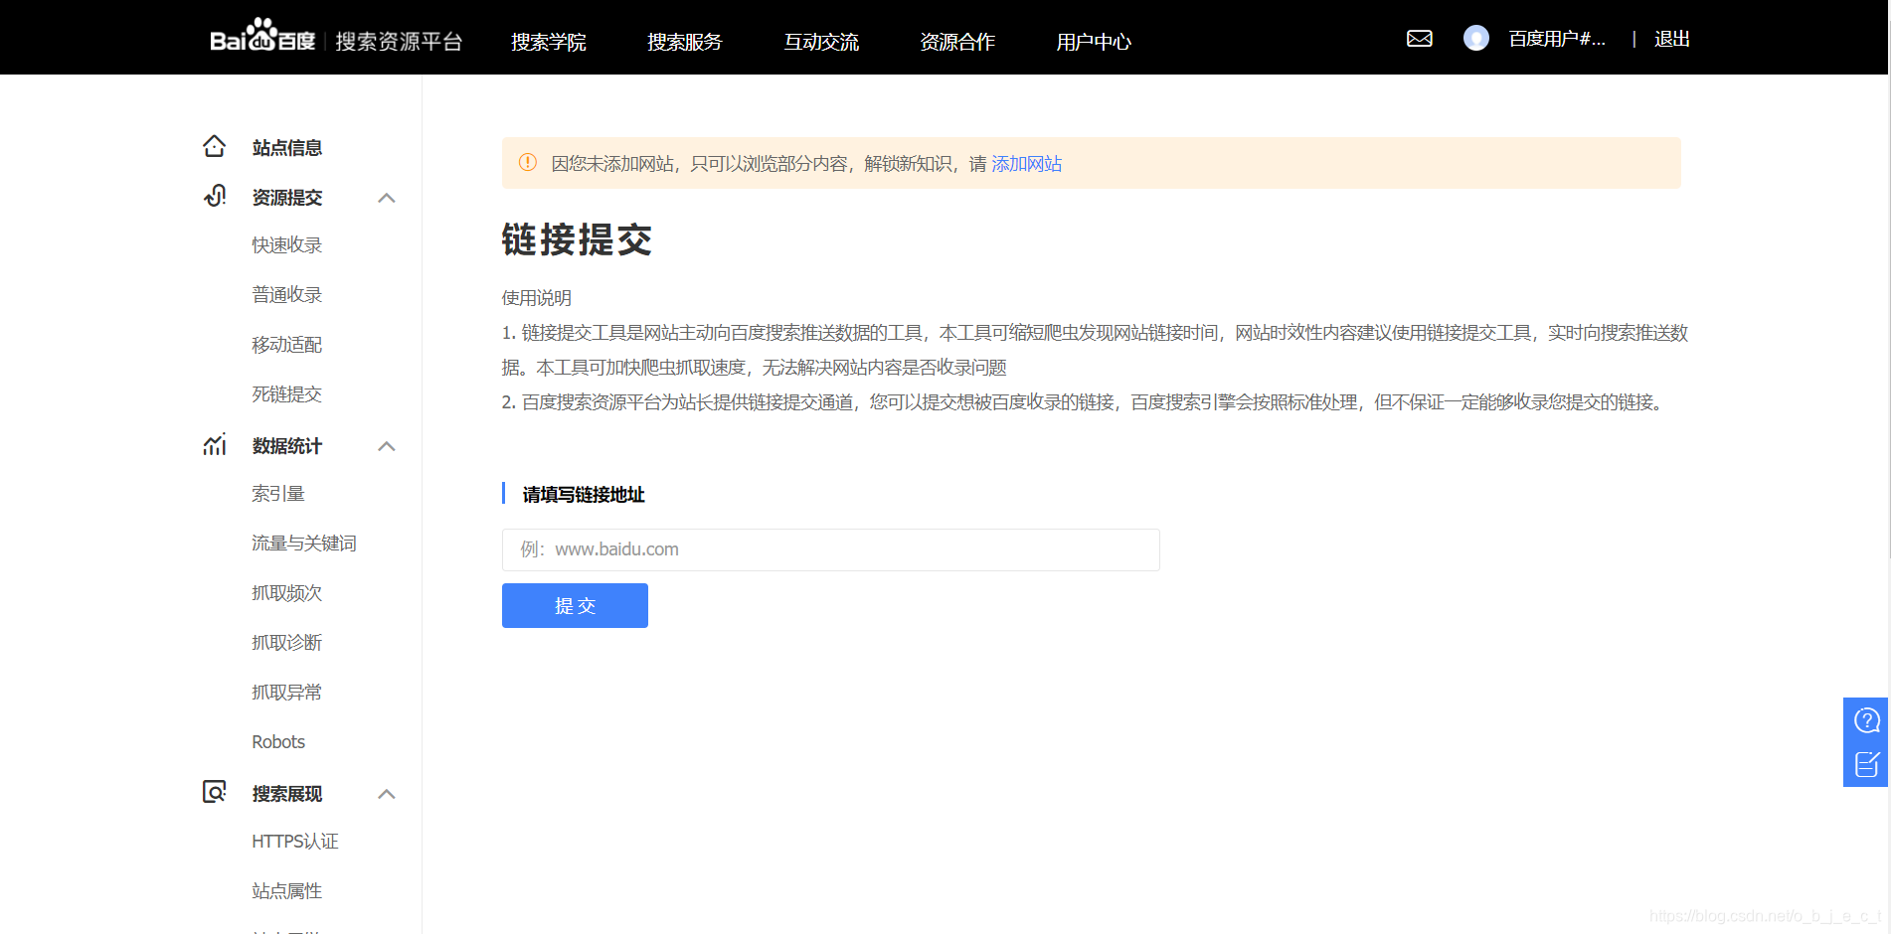Open 普通收录 in the sidebar
The height and width of the screenshot is (934, 1891).
pos(287,295)
